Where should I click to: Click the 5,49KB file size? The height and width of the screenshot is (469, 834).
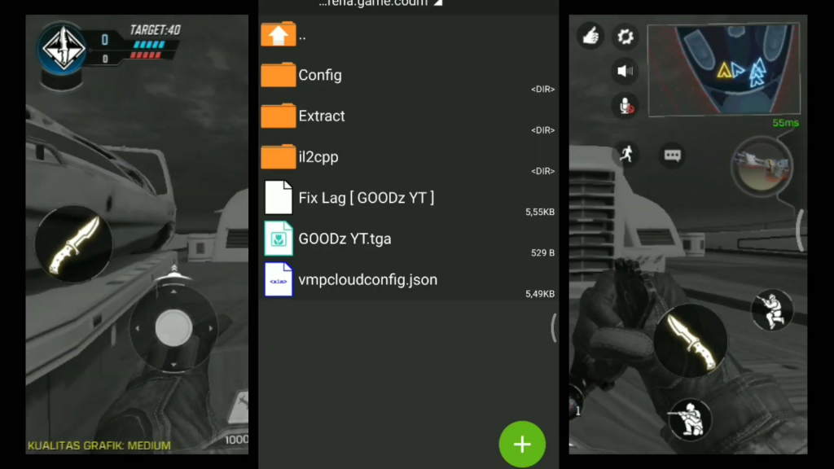[540, 293]
